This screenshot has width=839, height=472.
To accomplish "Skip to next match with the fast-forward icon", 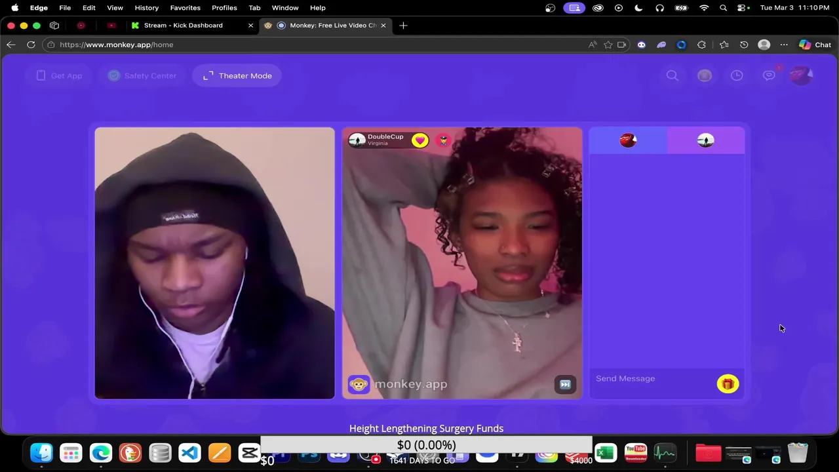I will (565, 384).
